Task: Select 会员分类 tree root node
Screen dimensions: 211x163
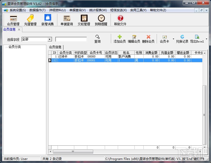Action: 15,47
